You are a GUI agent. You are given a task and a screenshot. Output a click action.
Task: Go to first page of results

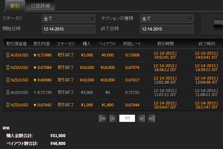[x=103, y=118]
